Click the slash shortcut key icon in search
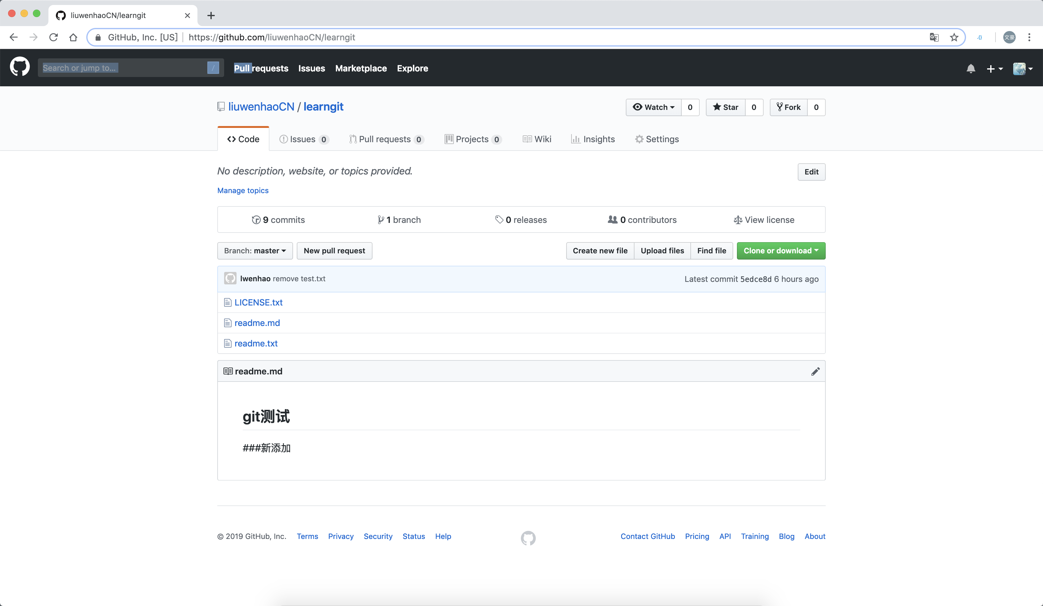The image size is (1043, 606). click(x=213, y=67)
